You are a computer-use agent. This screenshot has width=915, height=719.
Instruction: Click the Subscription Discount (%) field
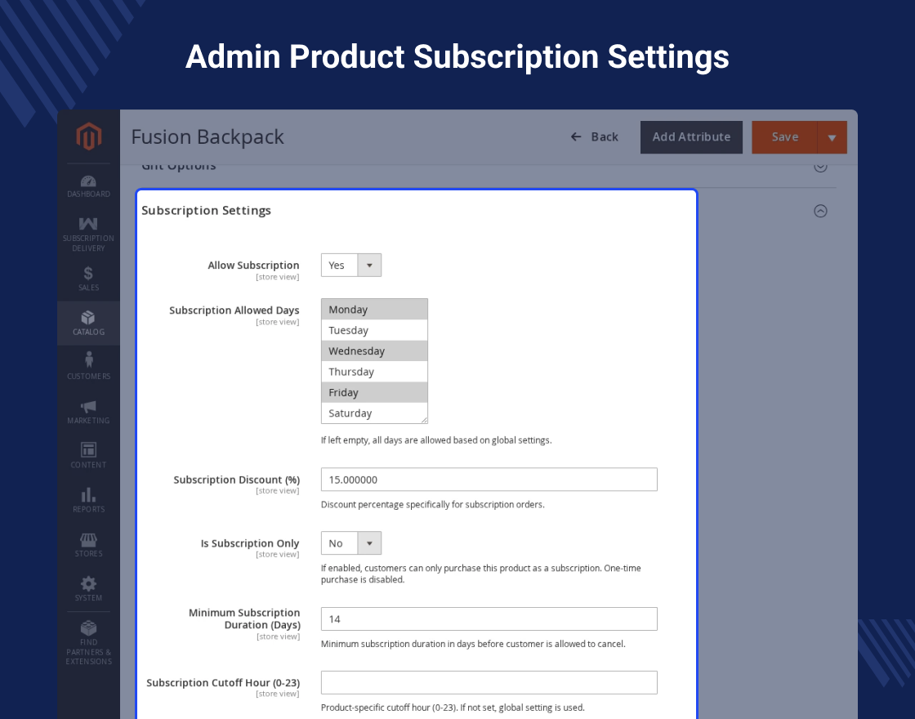489,479
